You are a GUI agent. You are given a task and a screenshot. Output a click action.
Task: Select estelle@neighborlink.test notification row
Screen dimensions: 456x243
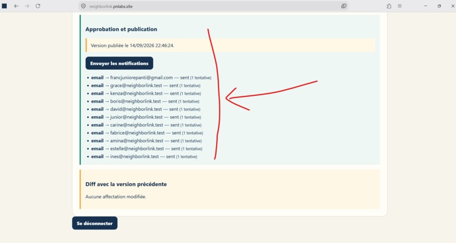point(144,148)
